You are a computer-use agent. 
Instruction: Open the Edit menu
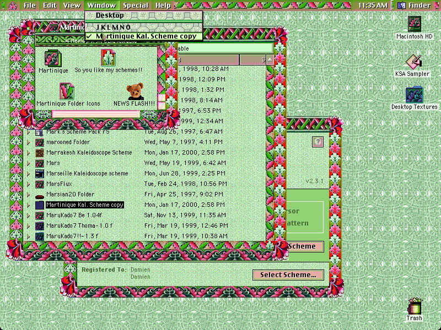(50, 5)
